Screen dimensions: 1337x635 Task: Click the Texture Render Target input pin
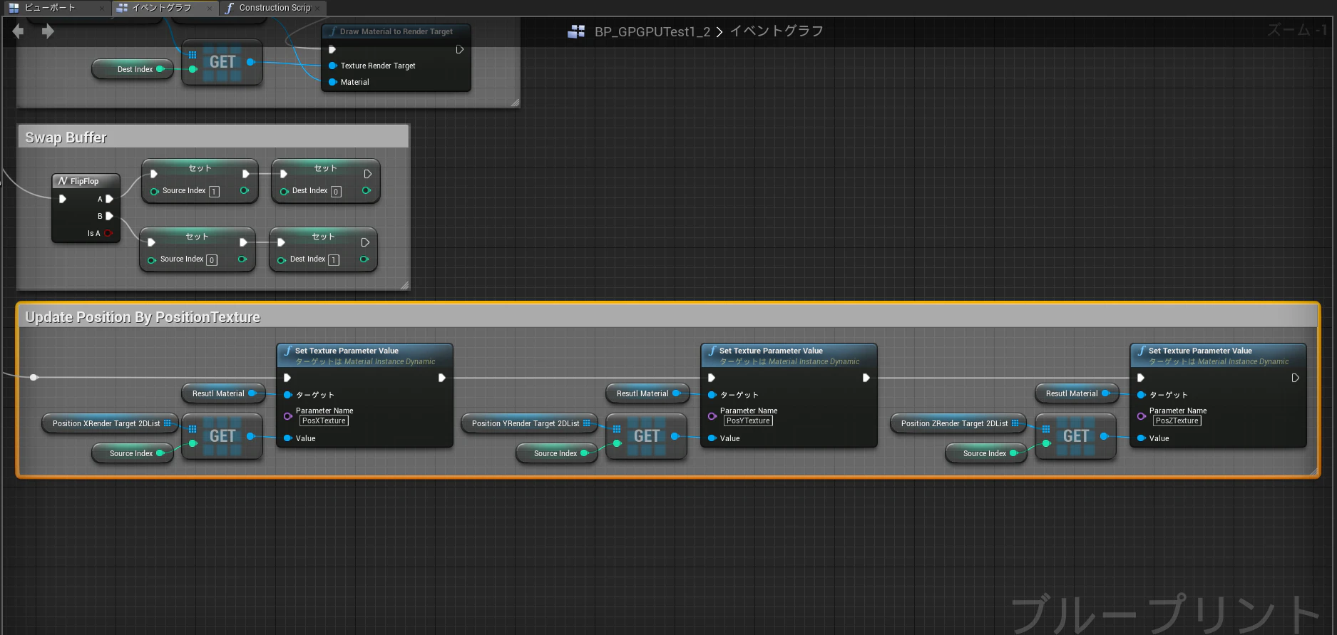click(x=333, y=66)
